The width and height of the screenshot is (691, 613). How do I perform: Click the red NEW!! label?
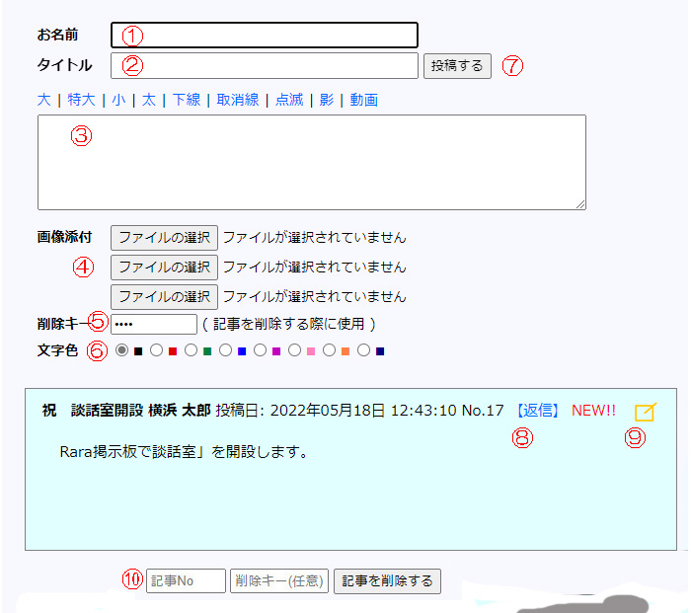pos(593,411)
